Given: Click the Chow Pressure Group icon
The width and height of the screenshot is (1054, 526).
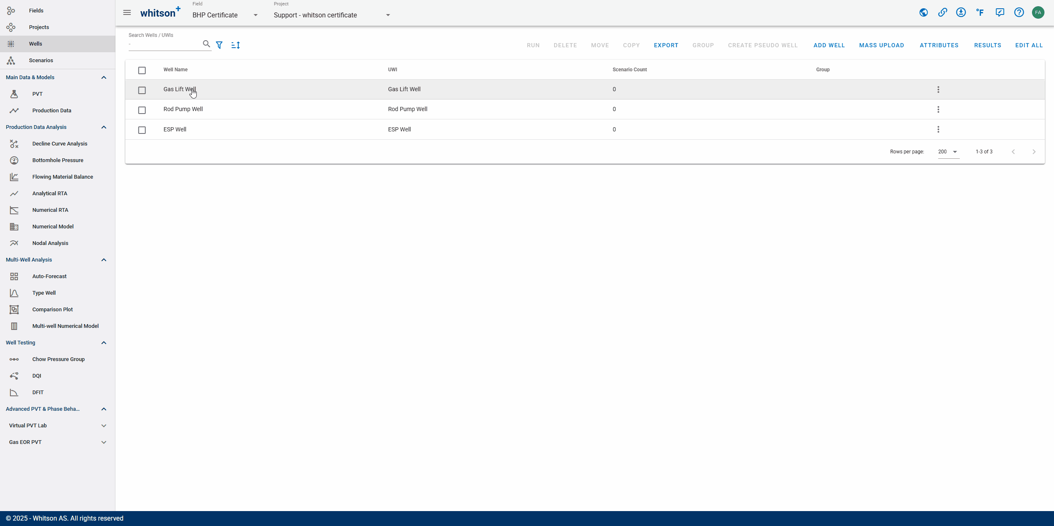Looking at the screenshot, I should click(14, 359).
